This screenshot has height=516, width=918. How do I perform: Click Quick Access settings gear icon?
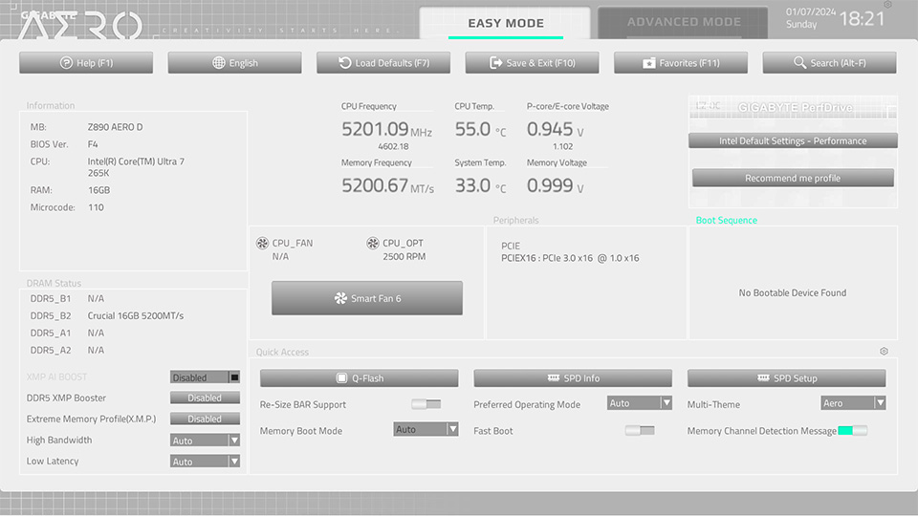coord(884,351)
